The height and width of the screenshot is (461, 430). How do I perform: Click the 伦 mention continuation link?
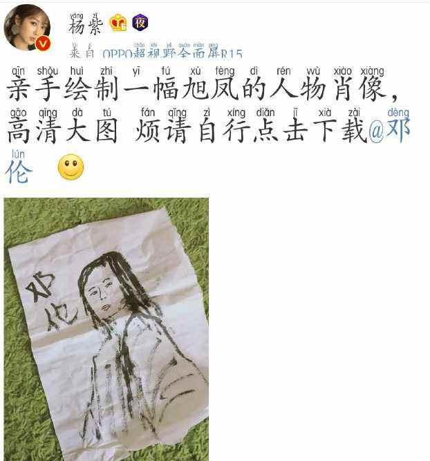tap(19, 169)
